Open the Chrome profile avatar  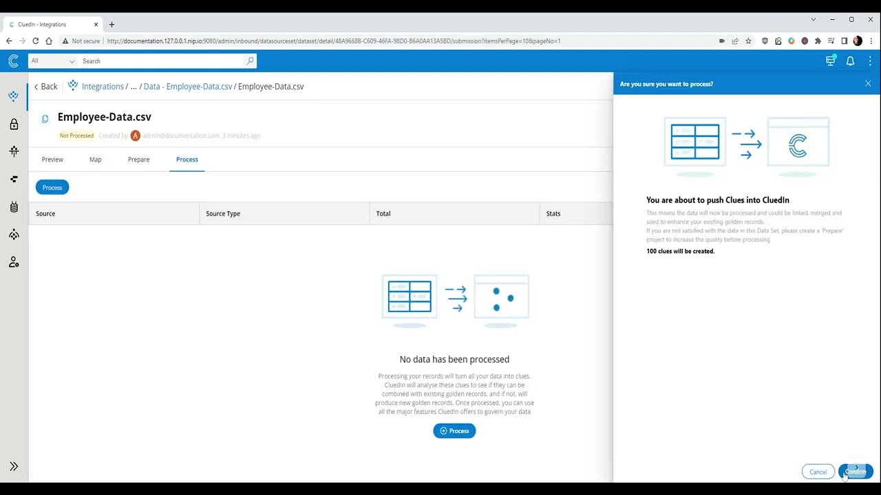click(x=858, y=41)
